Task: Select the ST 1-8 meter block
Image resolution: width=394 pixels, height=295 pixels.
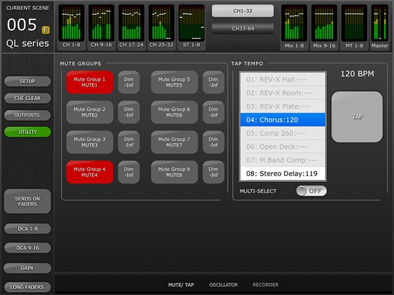Action: click(x=191, y=26)
